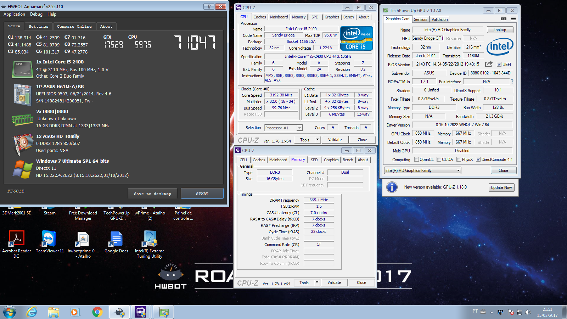Switch to the Settings tab in HWBOT Aquamark
The height and width of the screenshot is (319, 567).
click(38, 26)
